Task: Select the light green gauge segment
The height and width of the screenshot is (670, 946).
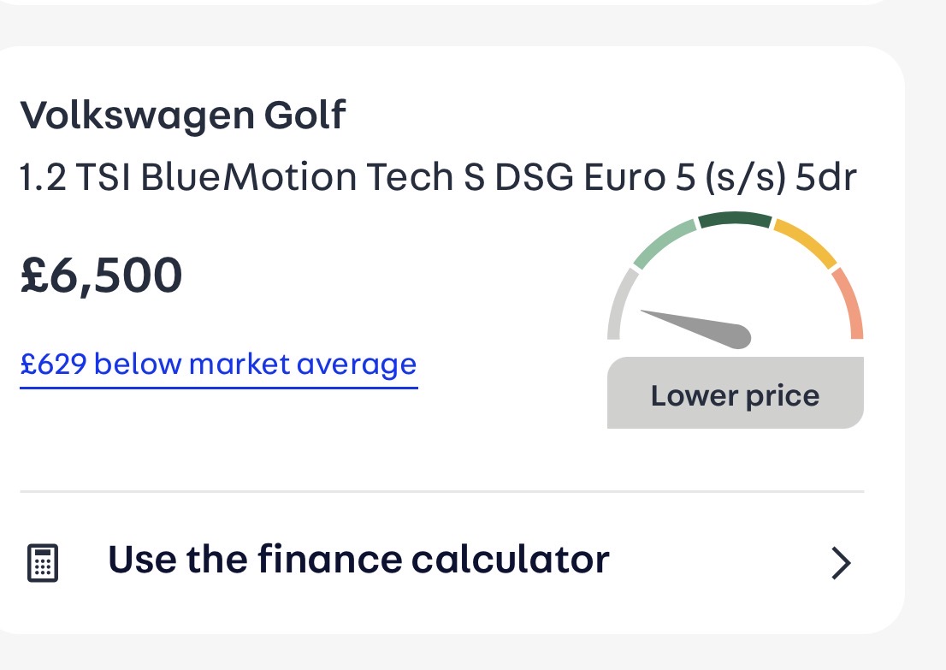Action: pos(665,242)
